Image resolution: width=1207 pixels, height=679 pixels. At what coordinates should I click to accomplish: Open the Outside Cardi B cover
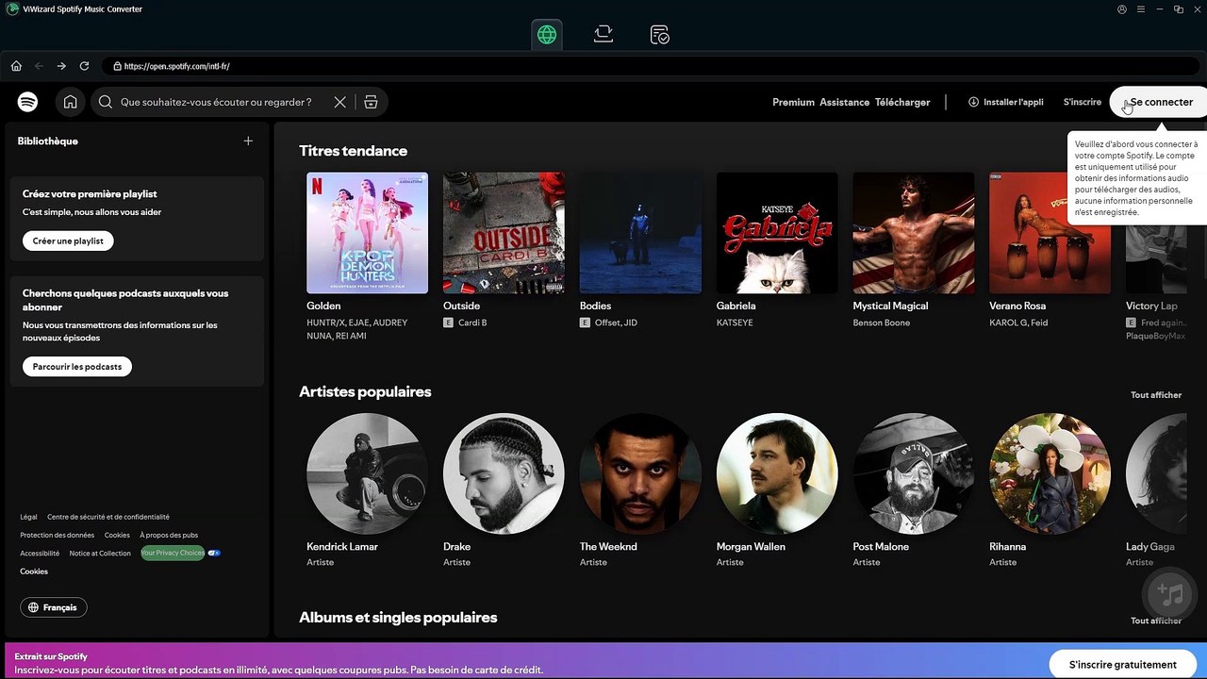click(504, 233)
